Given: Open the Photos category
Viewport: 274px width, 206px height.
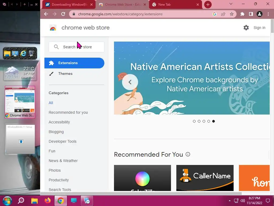Looking at the screenshot, I should click(55, 170).
